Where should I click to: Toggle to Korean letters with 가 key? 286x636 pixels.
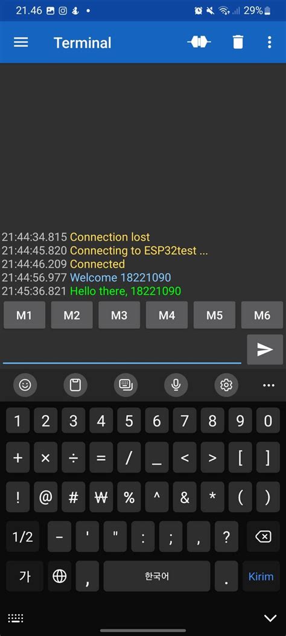[25, 576]
